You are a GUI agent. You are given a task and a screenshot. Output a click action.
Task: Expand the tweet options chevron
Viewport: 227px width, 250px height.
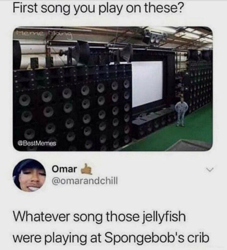point(210,170)
